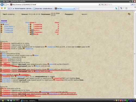Click the browser Back arrow button
The width and height of the screenshot is (136, 102).
(x=2, y=4)
